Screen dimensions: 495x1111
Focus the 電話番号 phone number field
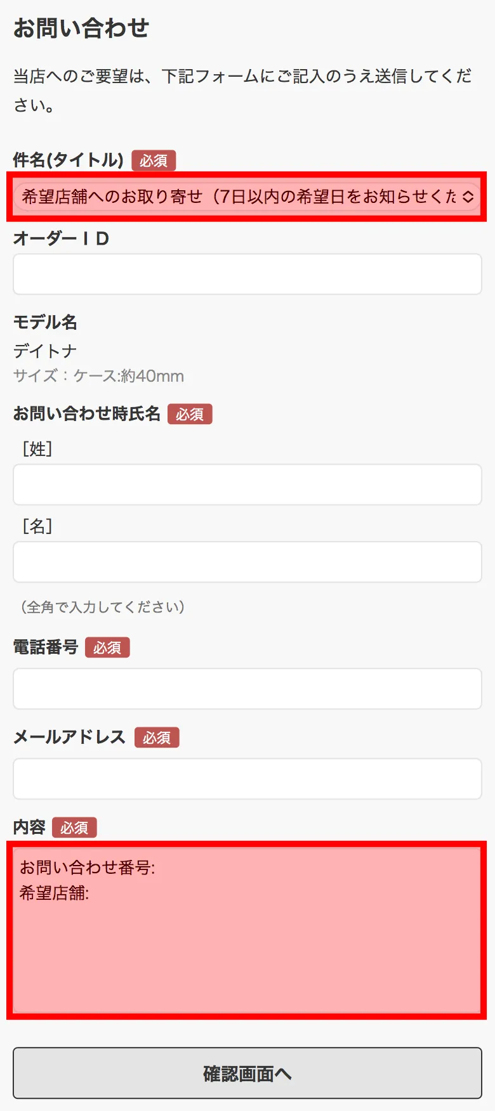247,689
